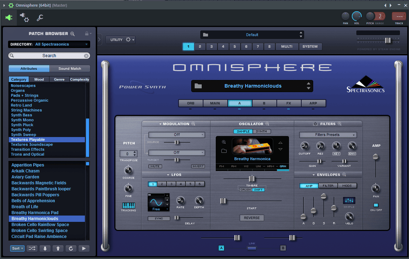Switch to the MAIN tab
The height and width of the screenshot is (259, 409).
coord(215,103)
